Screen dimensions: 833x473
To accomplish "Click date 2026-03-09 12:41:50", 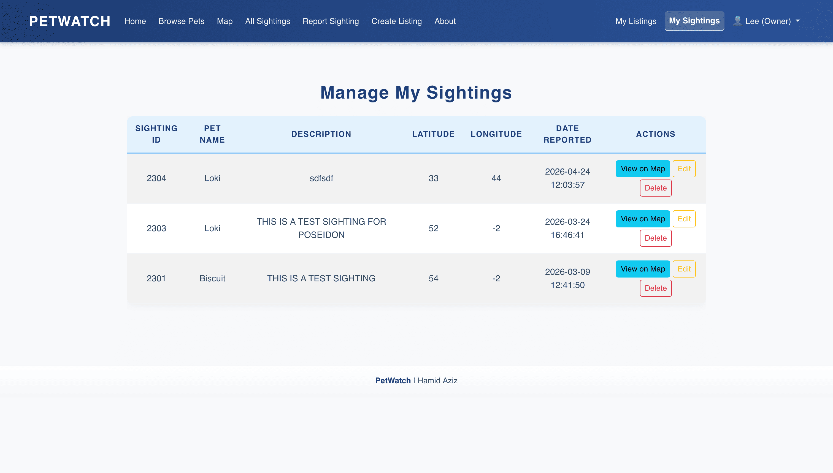I will click(x=567, y=278).
